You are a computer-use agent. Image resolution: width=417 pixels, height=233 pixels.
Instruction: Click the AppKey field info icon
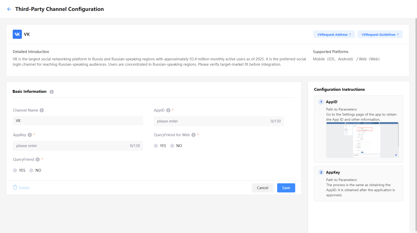pos(30,135)
